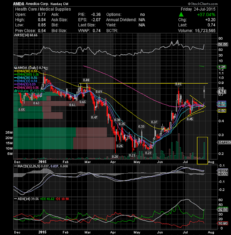Click the Nasdaq CM exchange label
The width and height of the screenshot is (231, 235).
point(59,4)
